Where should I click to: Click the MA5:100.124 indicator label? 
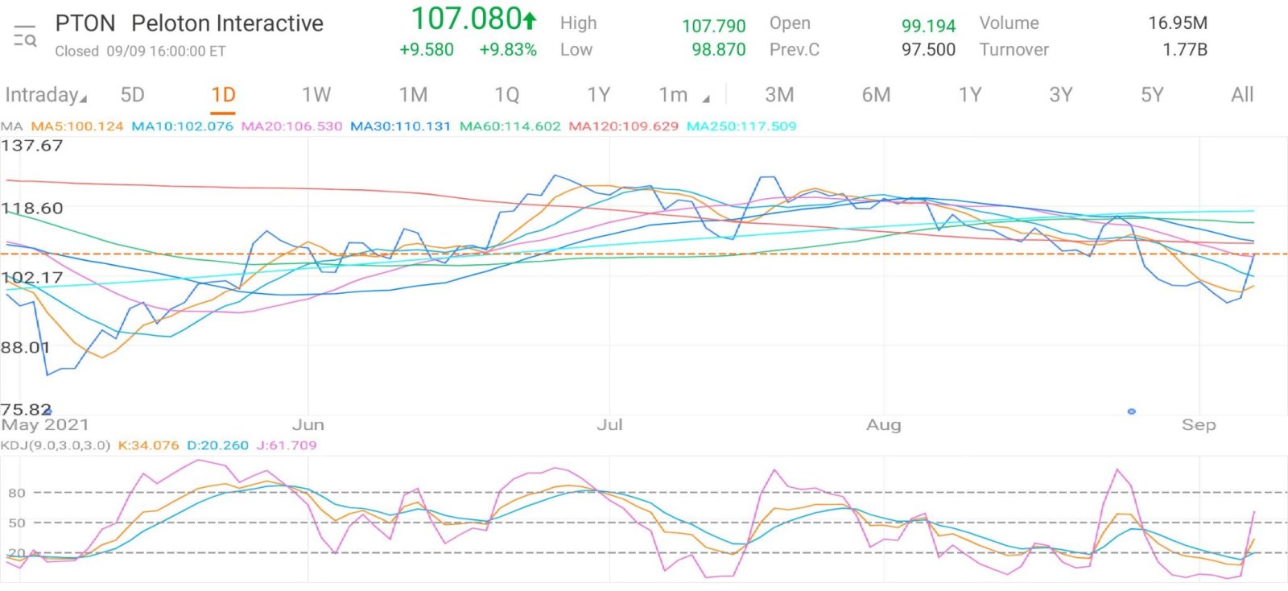tap(77, 126)
